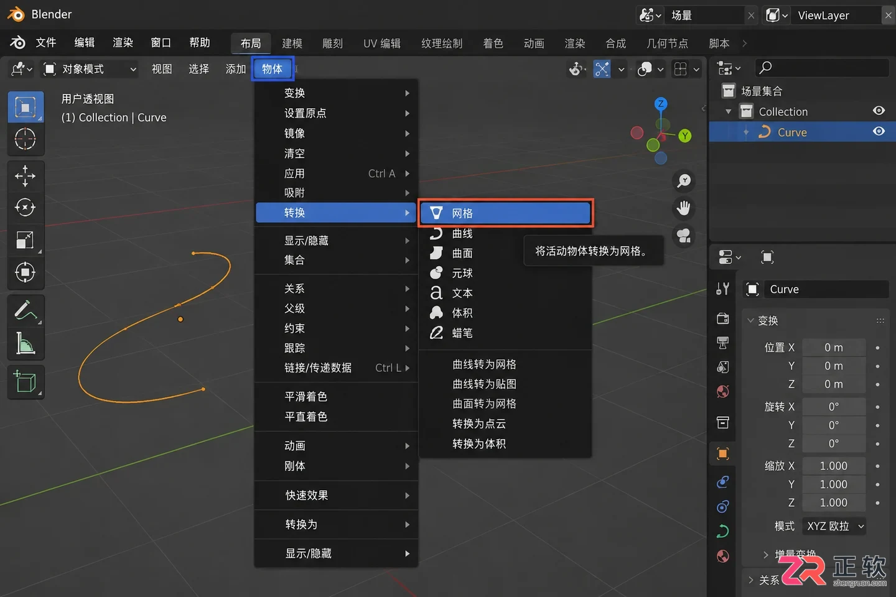Click the Blender logo menu icon
This screenshot has width=896, height=597.
coord(17,42)
